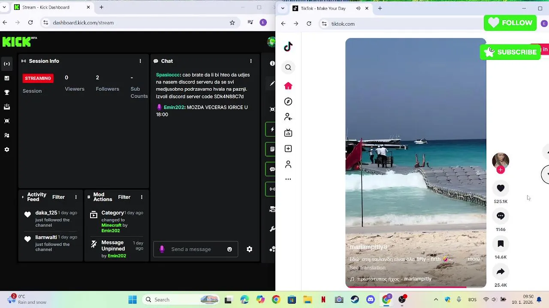Screen dimensions: 549x308
Task: Share the TikTok video
Action: coord(501,272)
